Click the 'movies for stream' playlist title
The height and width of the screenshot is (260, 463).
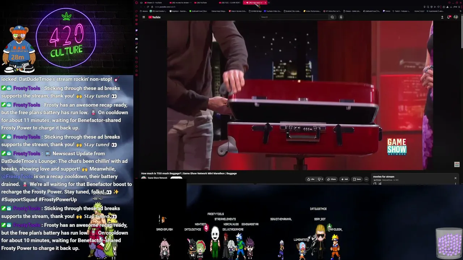click(383, 177)
